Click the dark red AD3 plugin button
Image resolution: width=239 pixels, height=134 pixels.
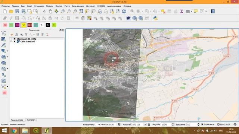(30, 25)
